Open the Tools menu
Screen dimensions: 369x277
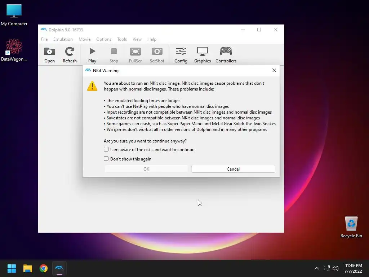pos(122,39)
